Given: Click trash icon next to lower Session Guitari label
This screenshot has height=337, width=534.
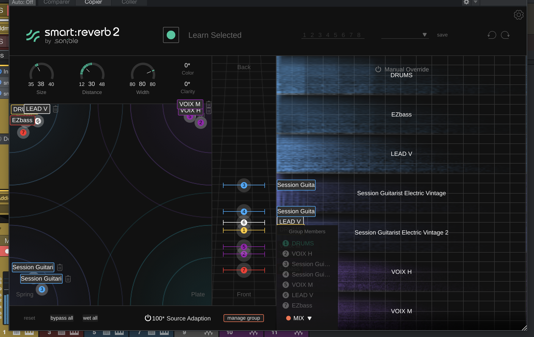Looking at the screenshot, I should tap(68, 279).
